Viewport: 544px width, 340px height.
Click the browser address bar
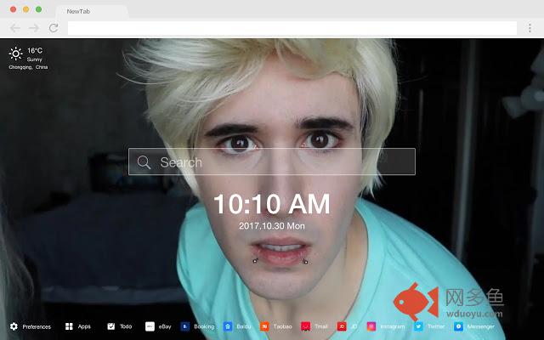292,28
